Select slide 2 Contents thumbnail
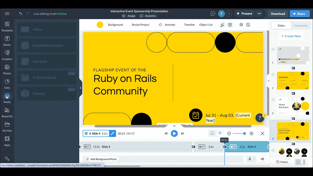 coord(293,81)
